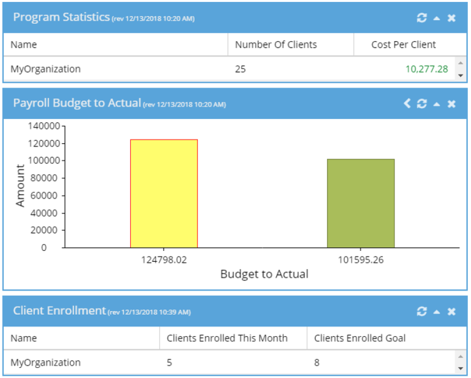Click the 25 clients value
Viewport: 471px width, 378px height.
[x=241, y=69]
